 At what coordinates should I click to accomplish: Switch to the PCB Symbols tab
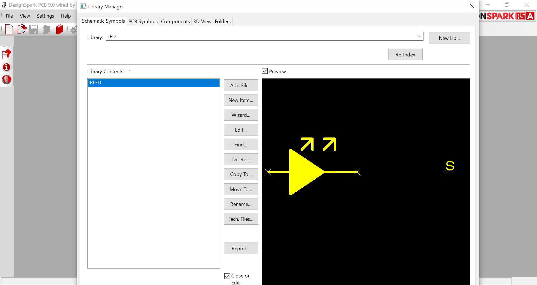tap(143, 21)
